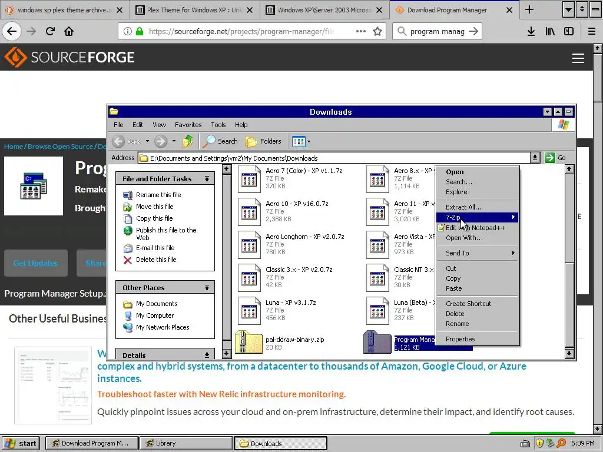Open Forward button history dropdown arrow
Viewport: 603px width, 452px height.
(174, 141)
